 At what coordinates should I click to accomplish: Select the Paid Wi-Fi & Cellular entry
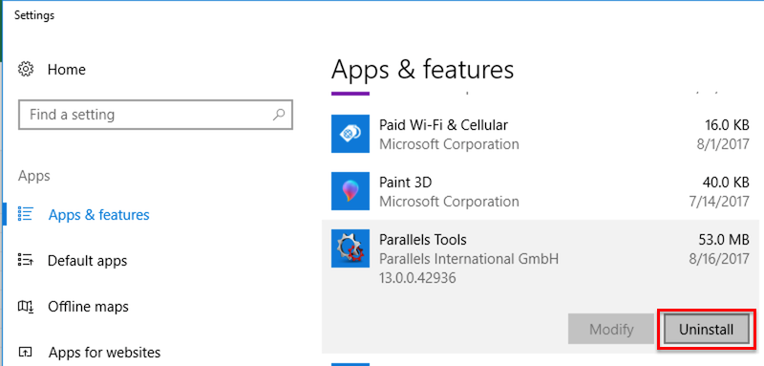coord(540,134)
